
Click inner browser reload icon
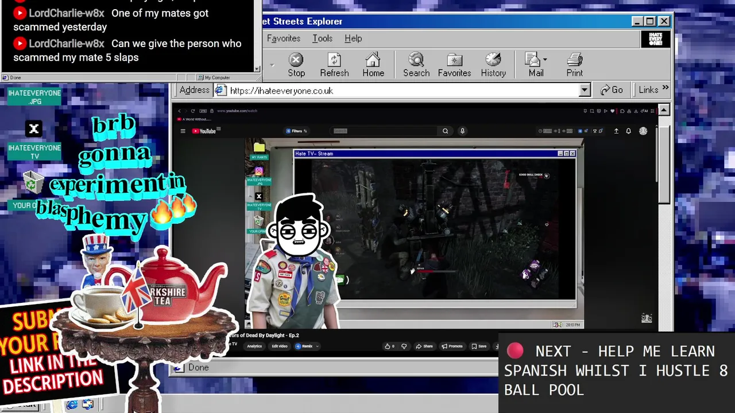193,111
